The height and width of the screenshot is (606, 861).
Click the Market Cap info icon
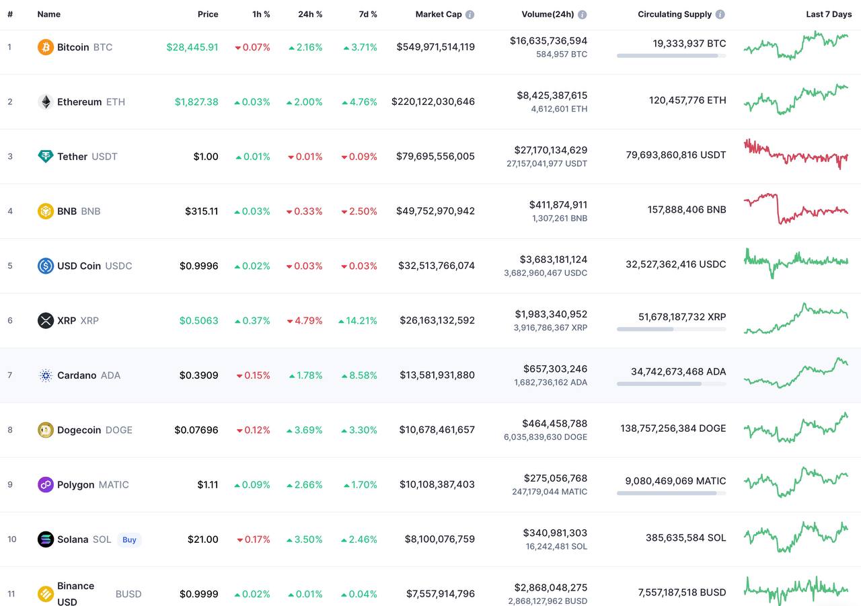click(x=470, y=14)
